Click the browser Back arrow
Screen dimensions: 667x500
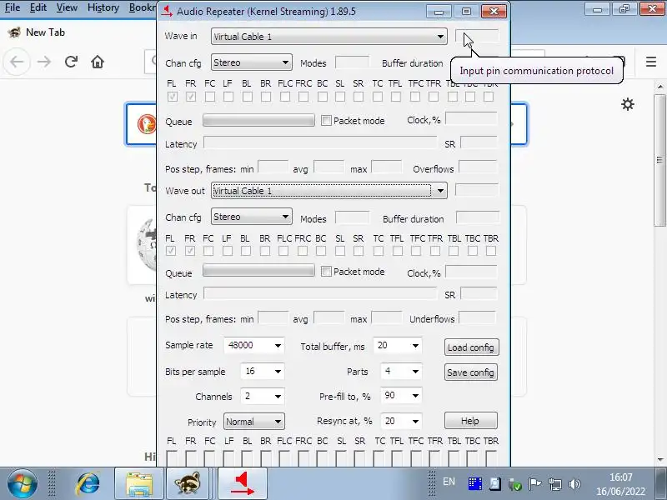17,62
